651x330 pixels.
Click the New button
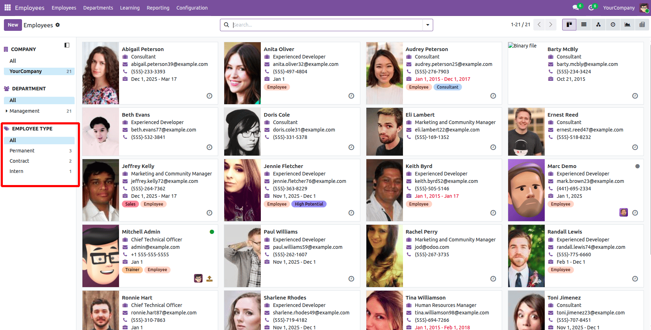13,25
